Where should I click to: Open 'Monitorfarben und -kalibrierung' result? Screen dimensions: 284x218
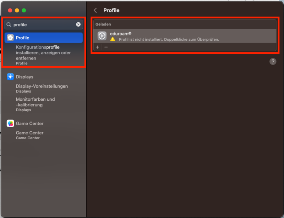coord(35,104)
